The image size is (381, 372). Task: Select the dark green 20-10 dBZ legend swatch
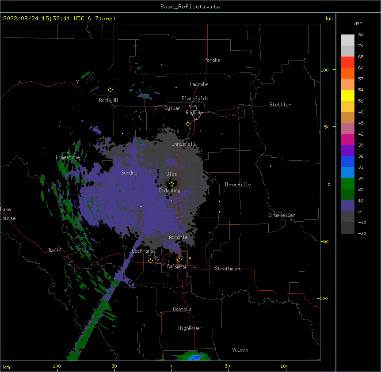point(347,195)
